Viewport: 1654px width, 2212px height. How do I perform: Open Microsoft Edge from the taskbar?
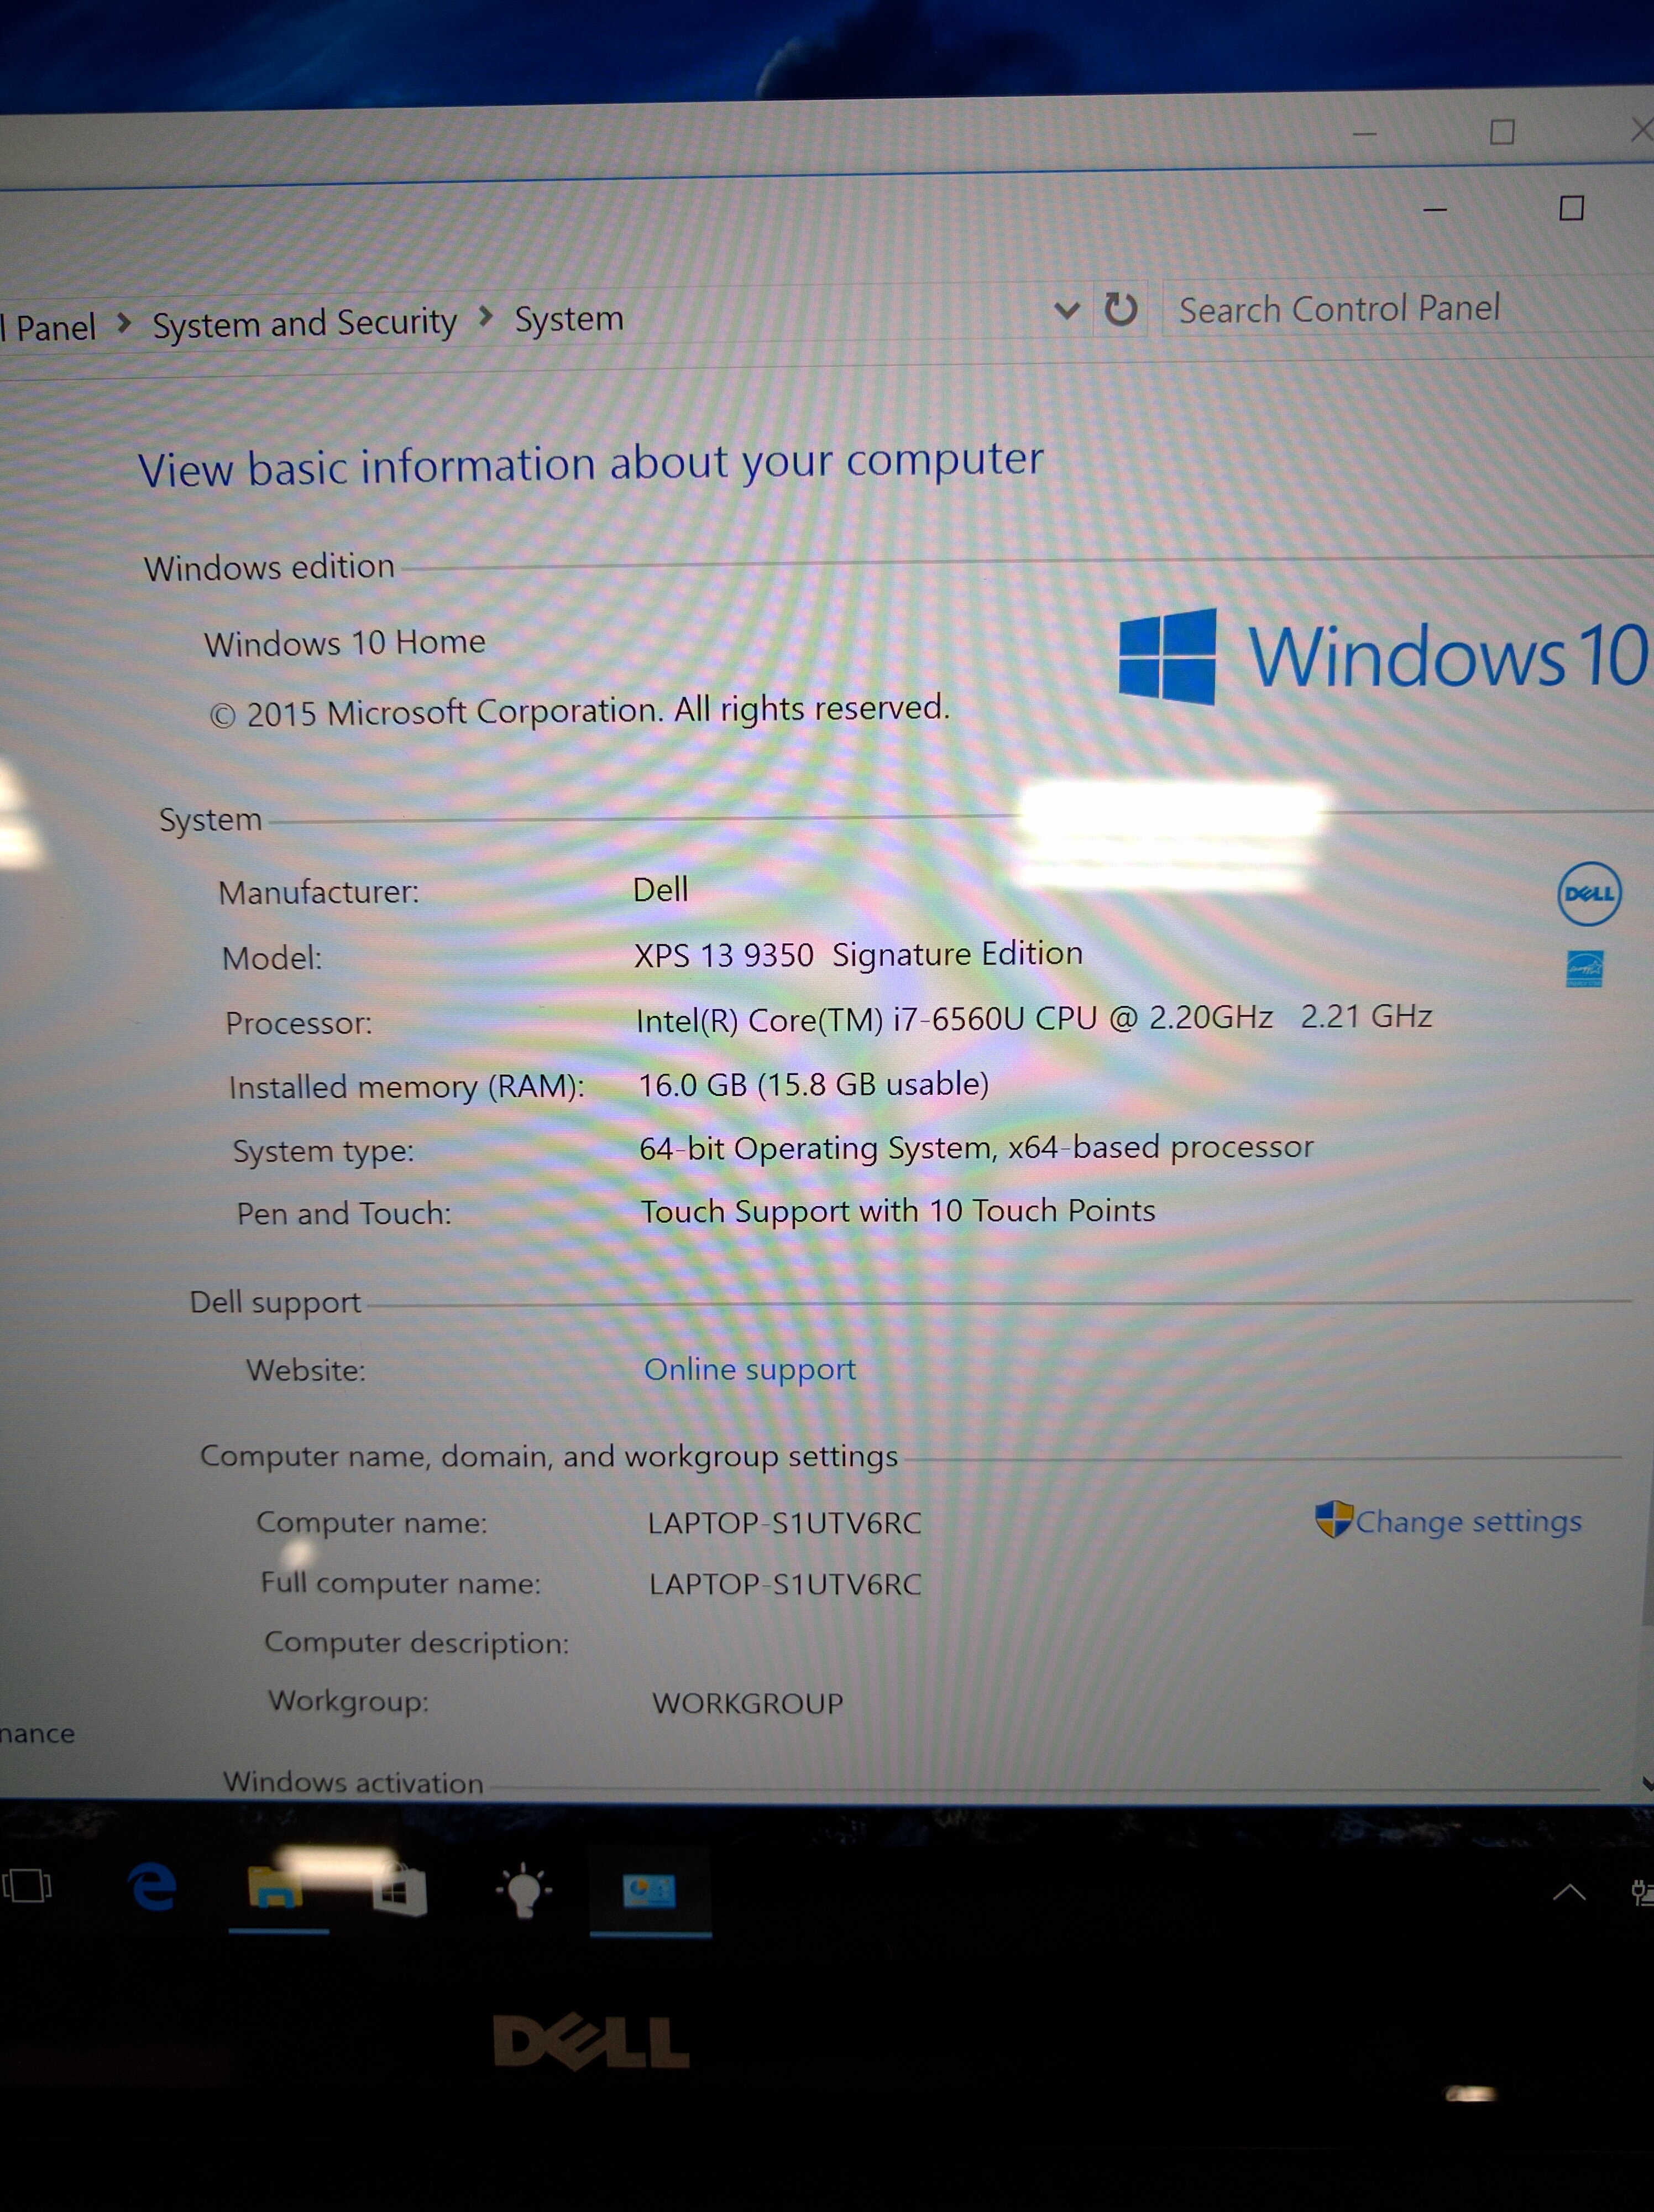pyautogui.click(x=153, y=1888)
